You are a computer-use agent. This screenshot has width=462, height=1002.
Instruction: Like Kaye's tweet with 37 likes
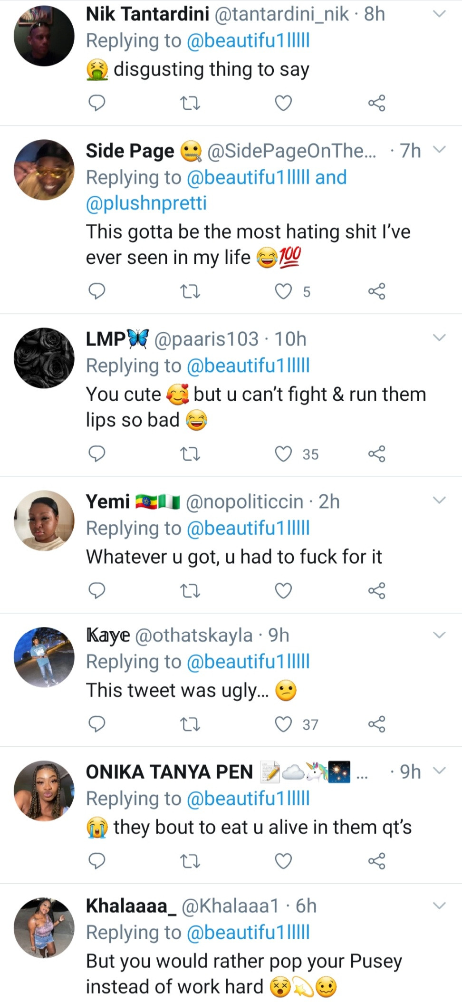coord(284,724)
